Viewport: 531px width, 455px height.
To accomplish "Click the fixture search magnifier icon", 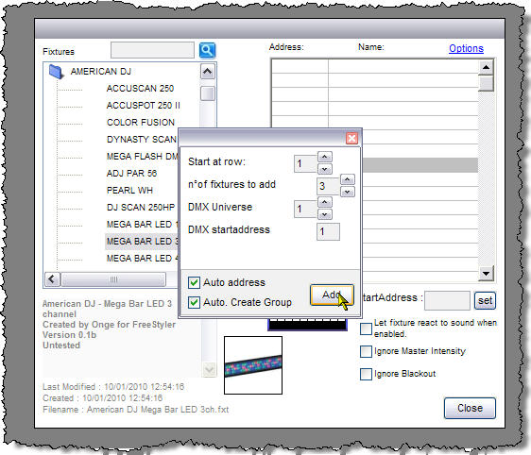I will click(x=207, y=50).
